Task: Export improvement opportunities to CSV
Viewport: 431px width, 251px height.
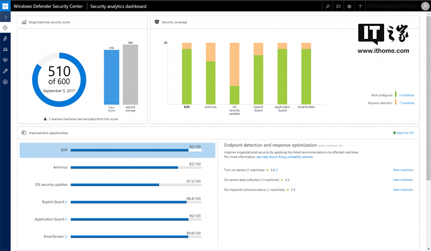Action: (404, 132)
